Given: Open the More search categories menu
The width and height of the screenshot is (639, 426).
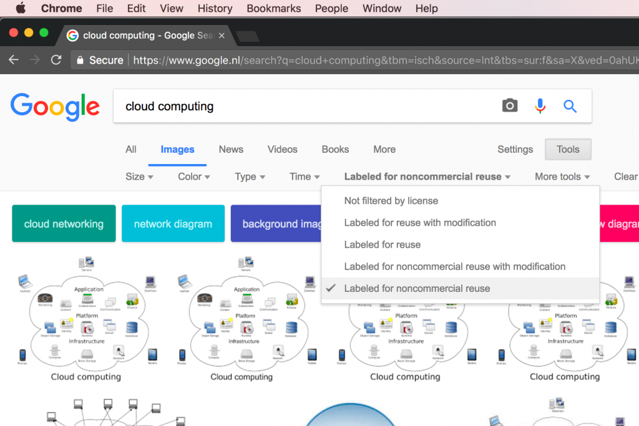Looking at the screenshot, I should 384,150.
